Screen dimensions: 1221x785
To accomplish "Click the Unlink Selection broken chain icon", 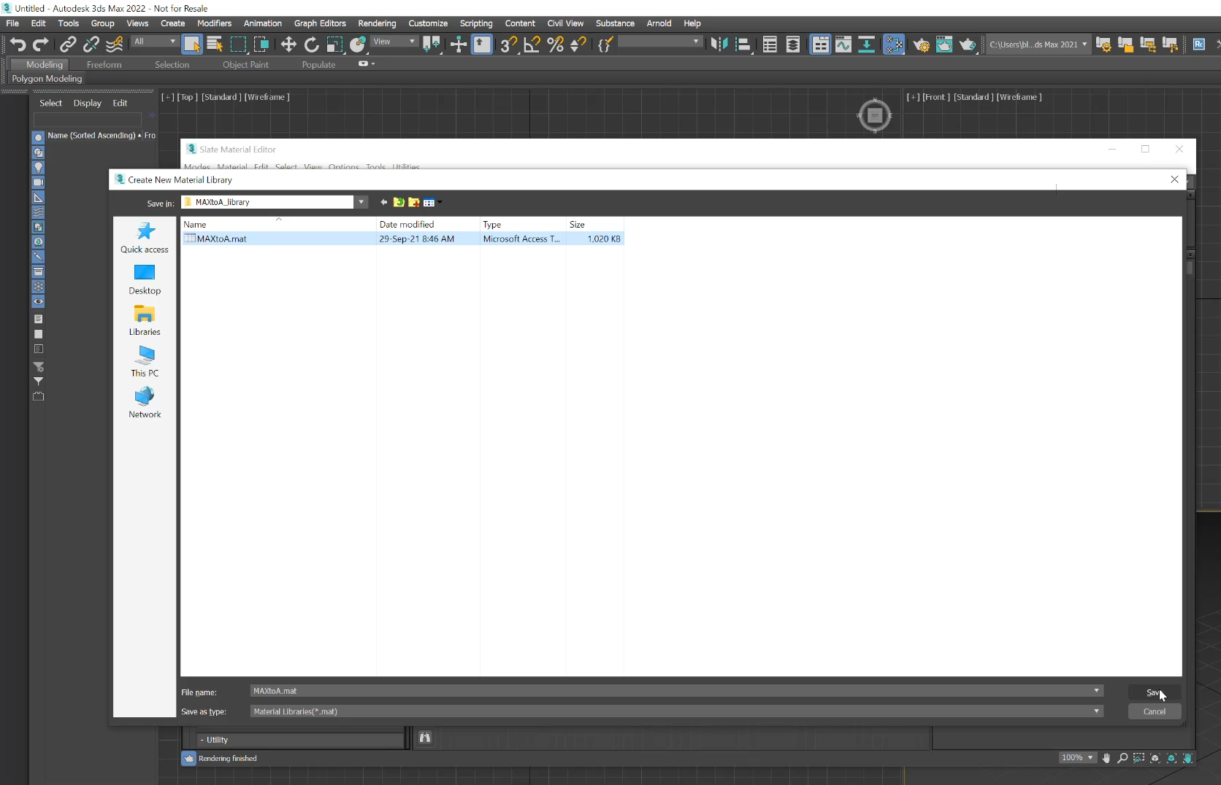I will (x=91, y=45).
